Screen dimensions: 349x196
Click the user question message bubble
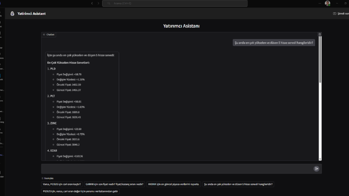(274, 43)
